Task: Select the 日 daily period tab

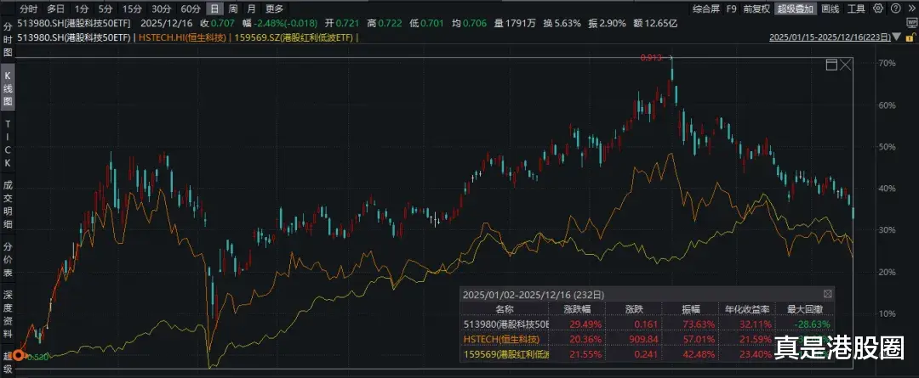Action: (x=215, y=8)
